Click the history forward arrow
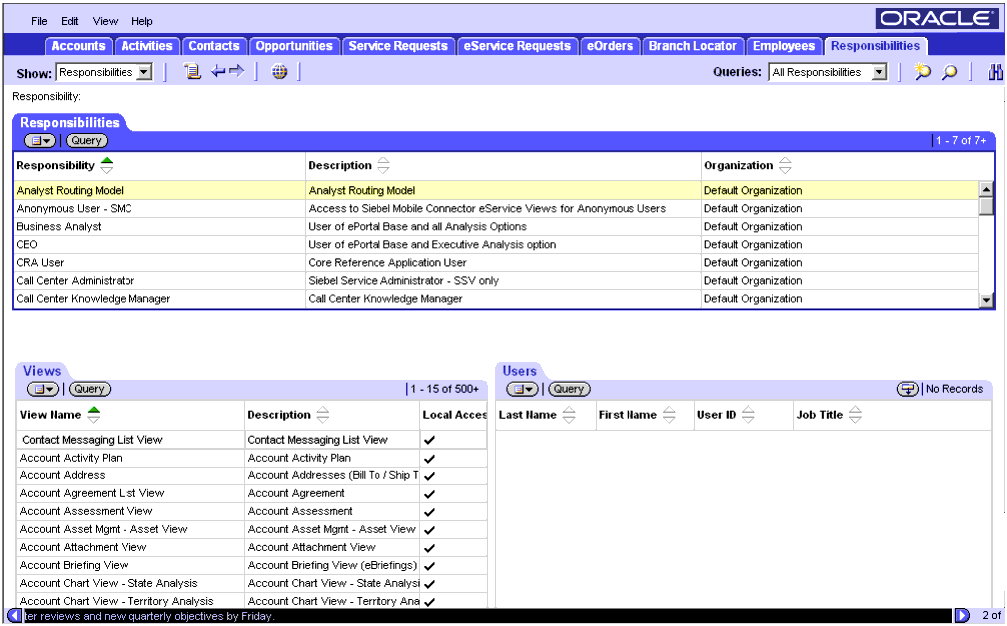 [236, 71]
